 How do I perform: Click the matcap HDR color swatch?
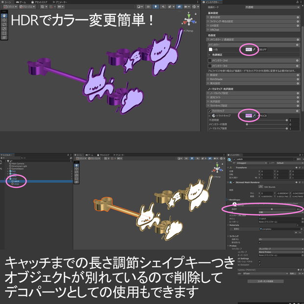point(249,116)
